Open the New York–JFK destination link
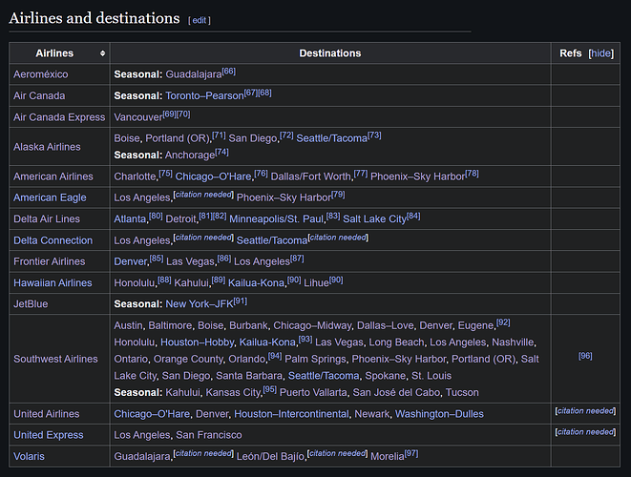 [200, 304]
